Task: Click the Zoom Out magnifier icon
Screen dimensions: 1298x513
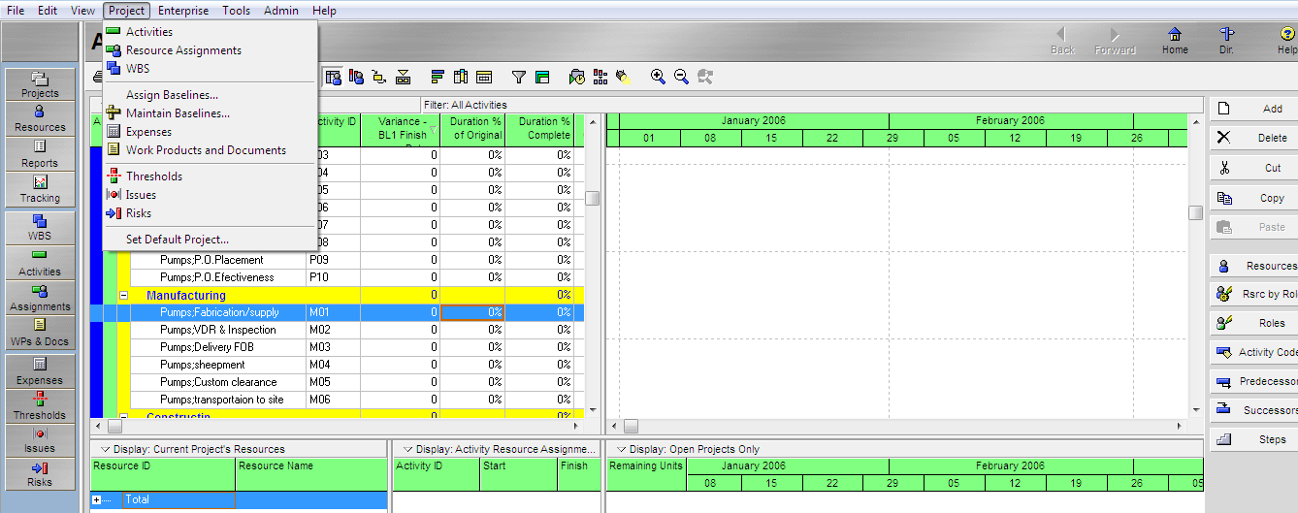Action: 681,77
